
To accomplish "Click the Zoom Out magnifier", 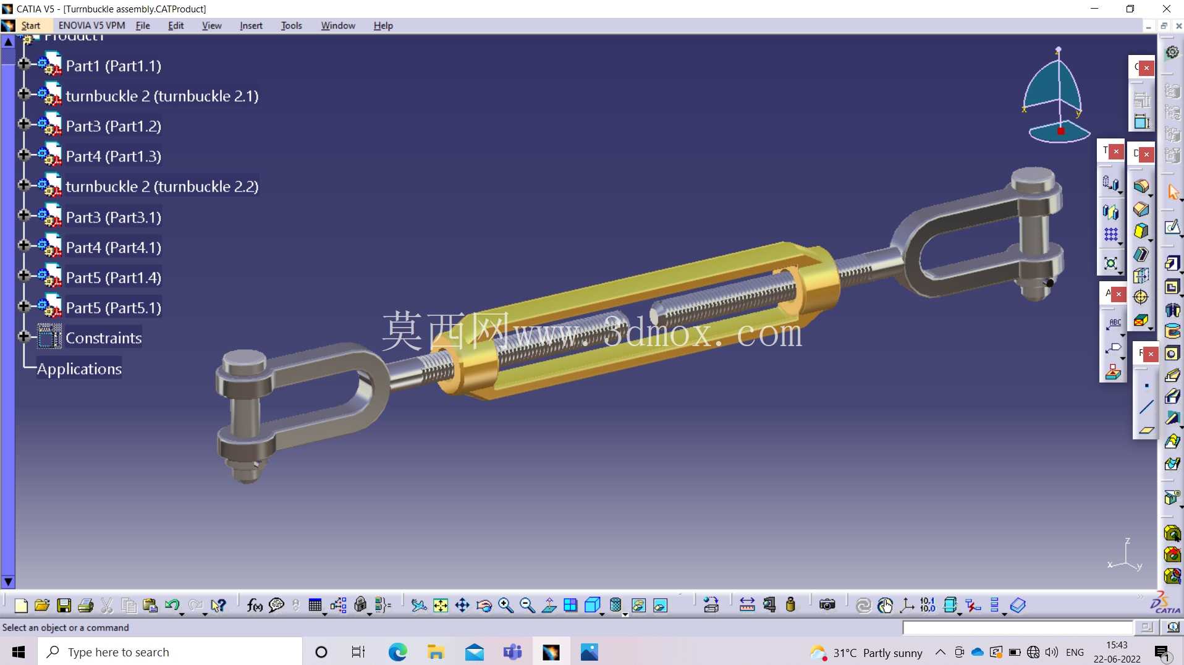I will (x=527, y=605).
